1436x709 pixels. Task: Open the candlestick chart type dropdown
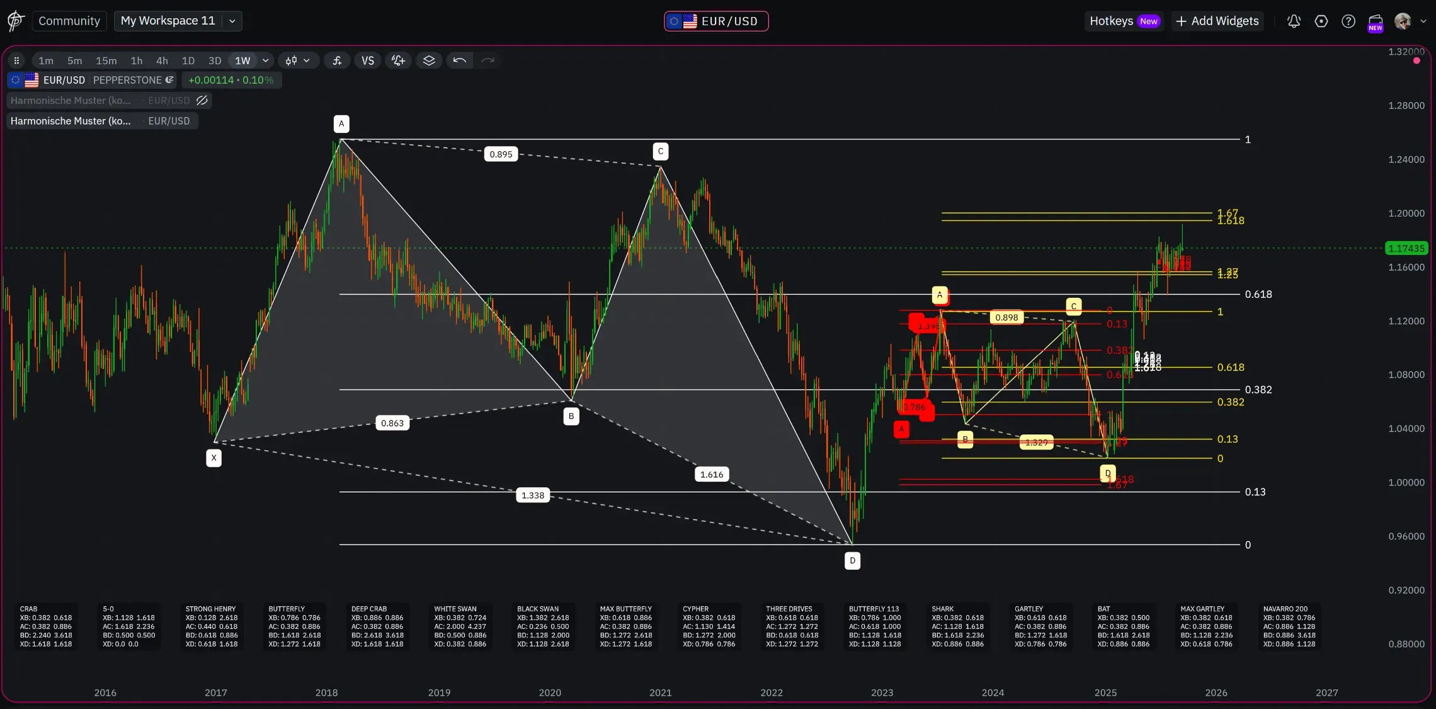point(298,60)
